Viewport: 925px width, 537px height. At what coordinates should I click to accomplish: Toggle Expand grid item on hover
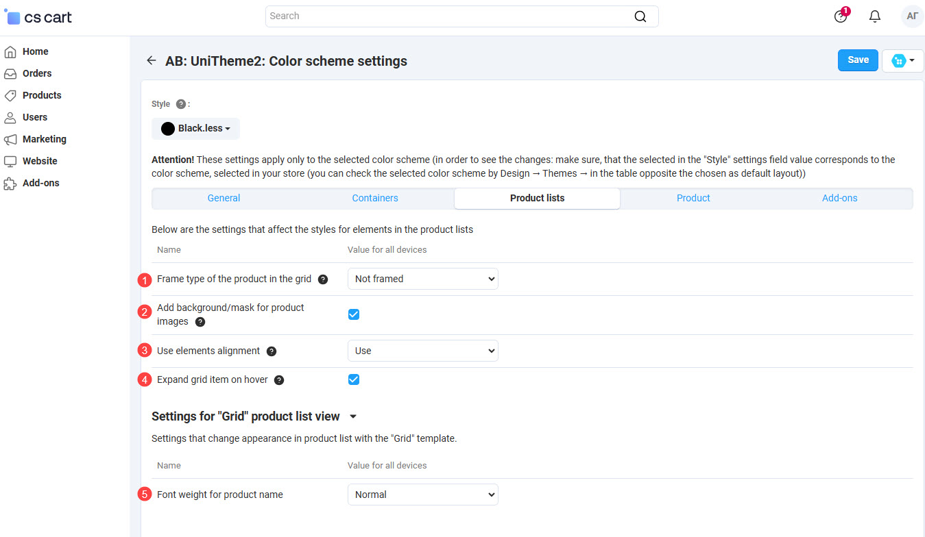(354, 379)
